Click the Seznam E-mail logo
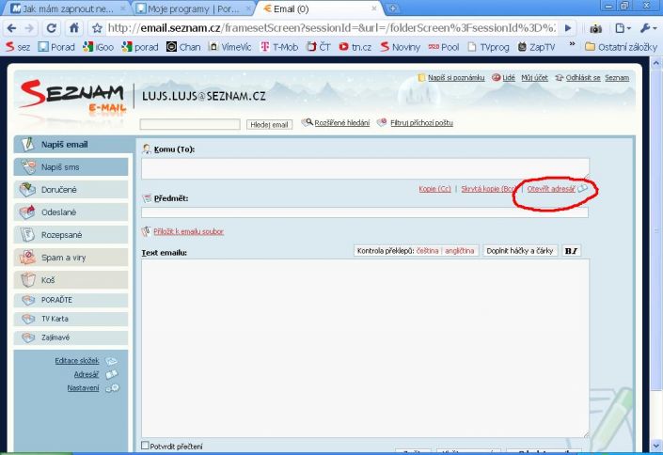Image resolution: width=663 pixels, height=455 pixels. pyautogui.click(x=72, y=96)
